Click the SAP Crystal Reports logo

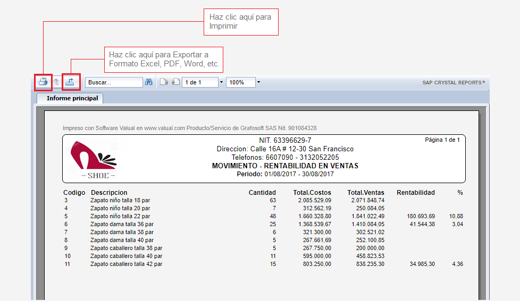tap(453, 82)
